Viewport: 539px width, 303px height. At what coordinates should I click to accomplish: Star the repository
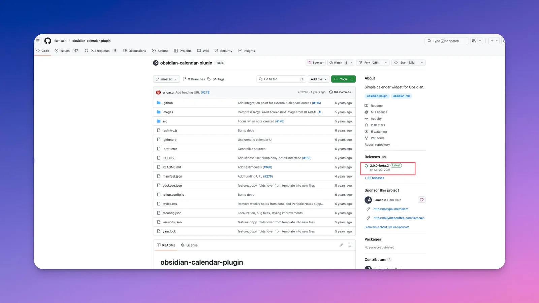pos(405,63)
